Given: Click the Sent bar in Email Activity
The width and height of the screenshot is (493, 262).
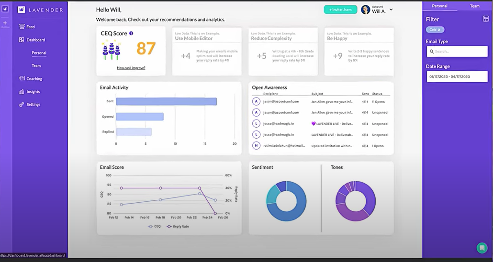Looking at the screenshot, I should pos(166,101).
